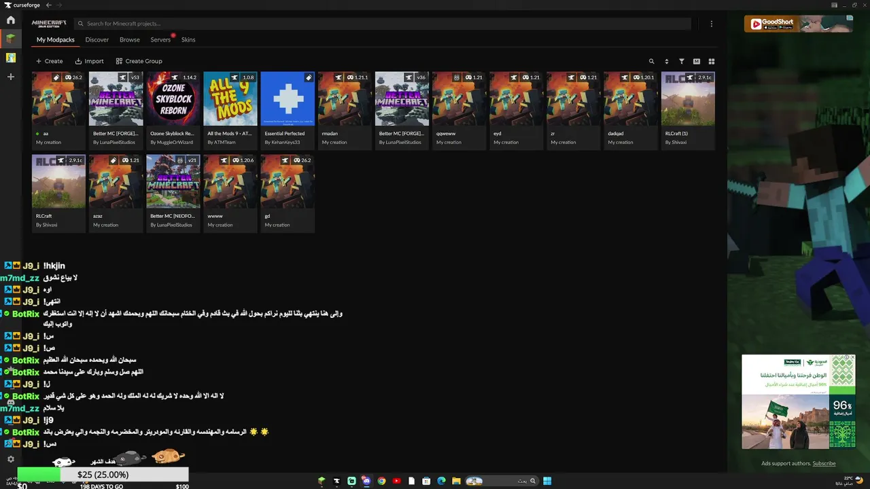Viewport: 870px width, 489px height.
Task: Click the Create Group button
Action: pyautogui.click(x=139, y=61)
